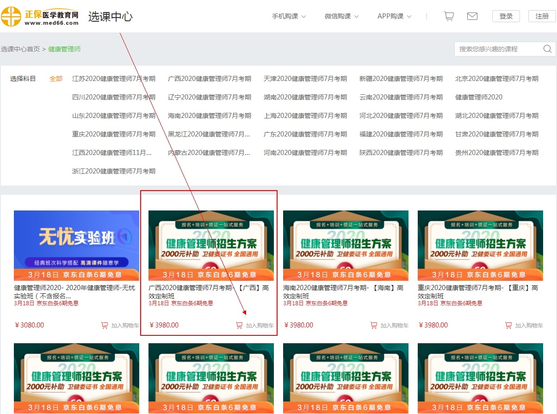
Task: Add 广西 高效定制班 course to cart
Action: coord(255,326)
